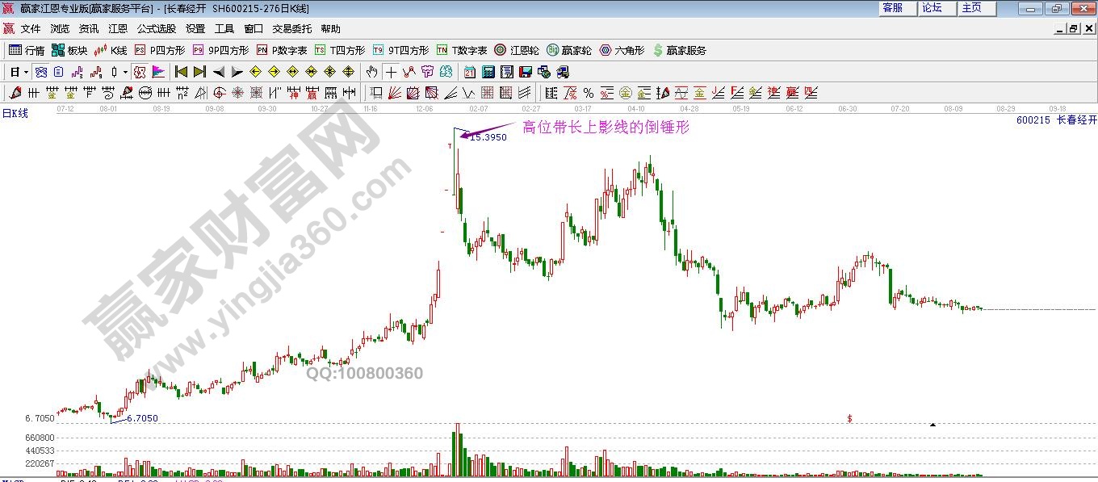Open the 赢家轮 wheel tool
The image size is (1098, 482).
coord(569,50)
